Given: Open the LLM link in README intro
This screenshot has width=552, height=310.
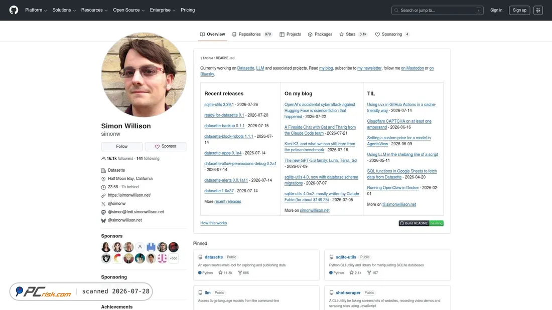Looking at the screenshot, I should pos(260,68).
